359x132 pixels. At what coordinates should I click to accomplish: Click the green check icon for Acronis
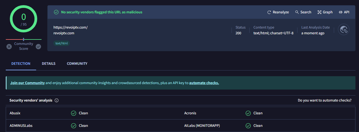pos(248,113)
